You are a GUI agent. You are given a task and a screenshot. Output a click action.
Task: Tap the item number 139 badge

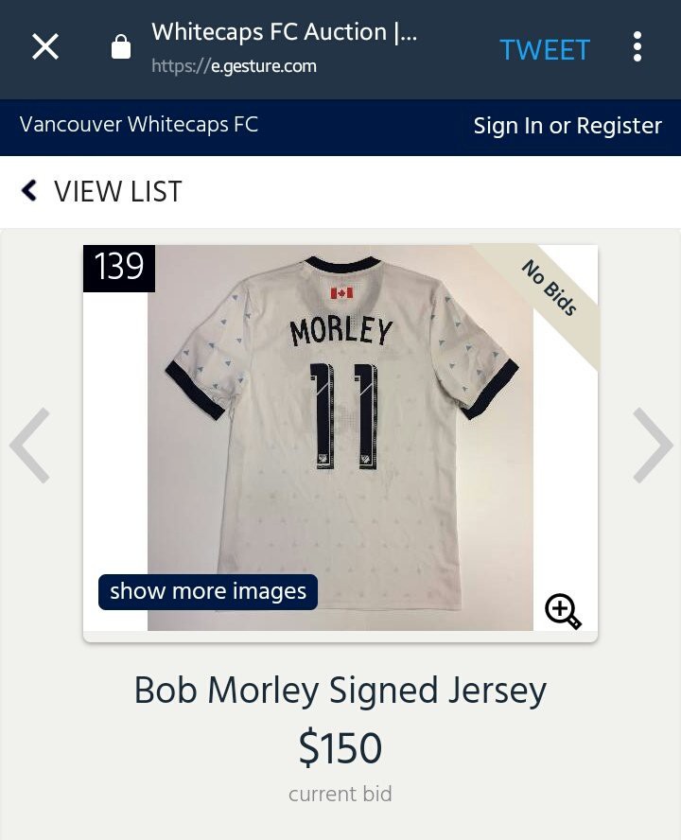pyautogui.click(x=119, y=268)
